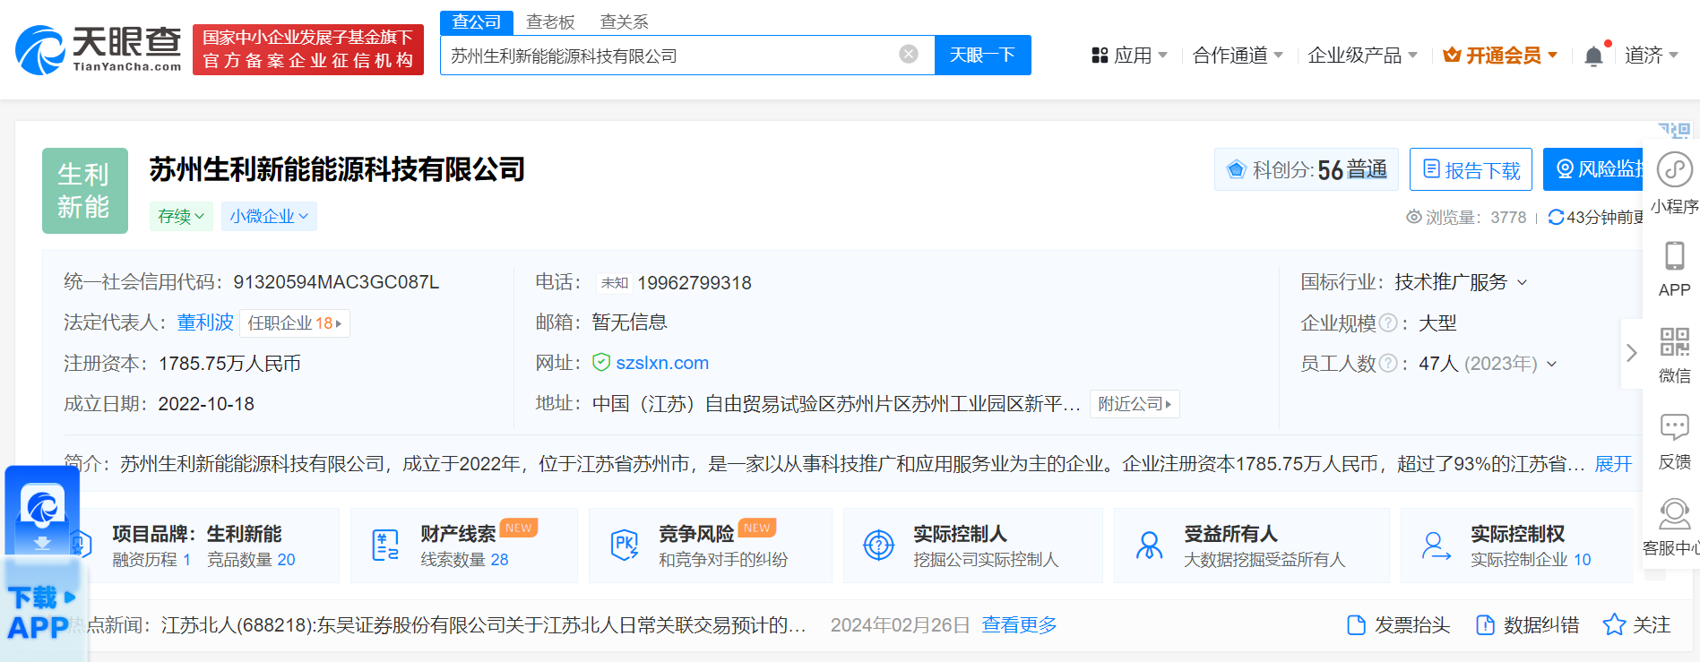
Task: Switch to the 查关系 search tab
Action: coord(624,21)
